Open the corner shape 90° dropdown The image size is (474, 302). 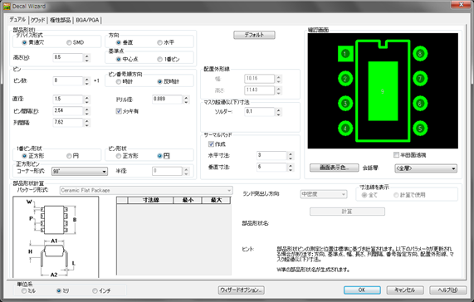click(80, 171)
